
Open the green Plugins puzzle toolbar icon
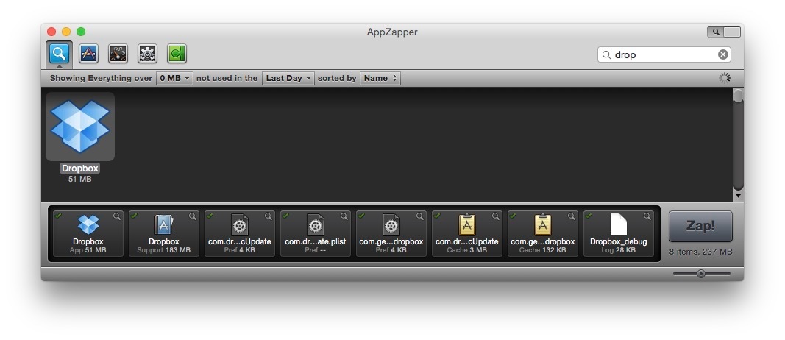[x=177, y=53]
